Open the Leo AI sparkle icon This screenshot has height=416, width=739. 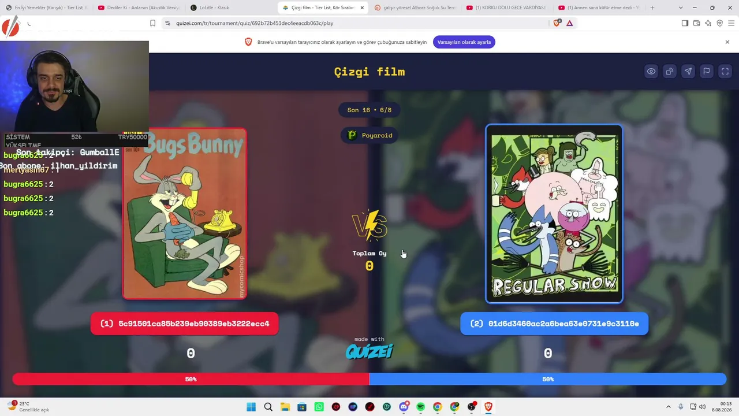pos(708,23)
